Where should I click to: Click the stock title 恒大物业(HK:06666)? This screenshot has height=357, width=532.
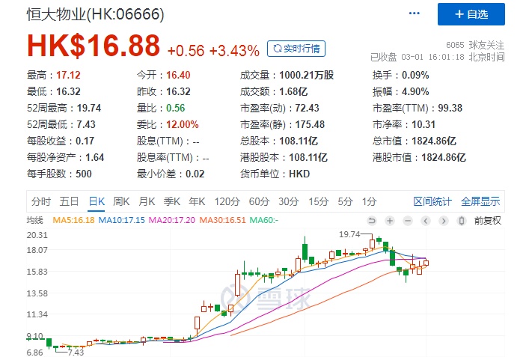[95, 14]
